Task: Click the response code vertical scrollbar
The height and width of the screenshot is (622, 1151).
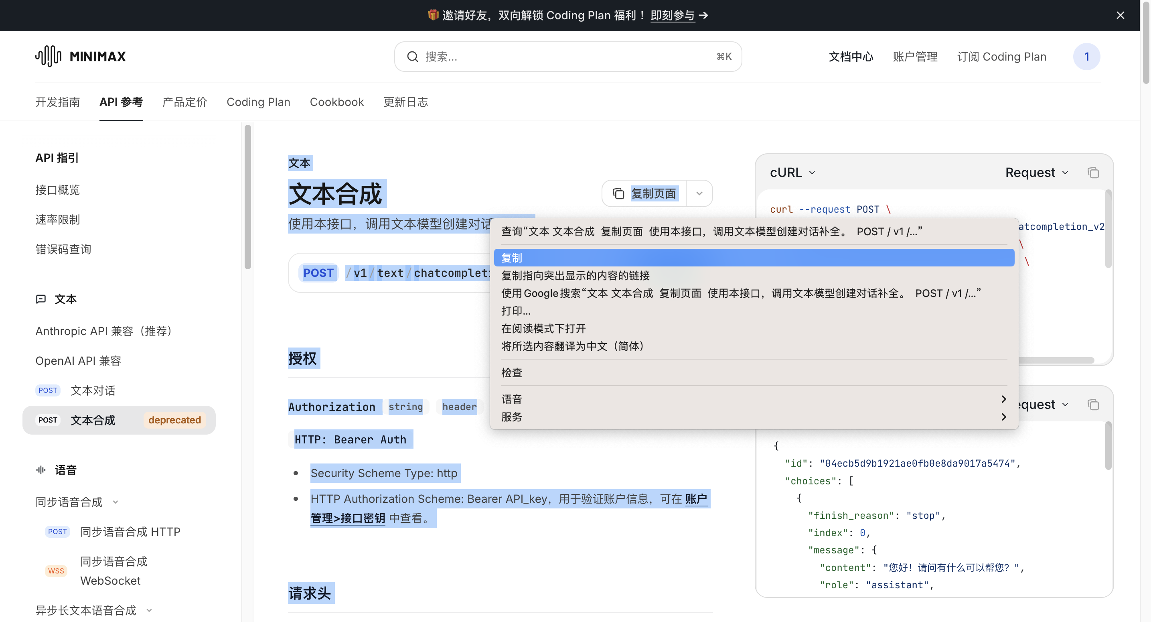Action: click(x=1108, y=446)
